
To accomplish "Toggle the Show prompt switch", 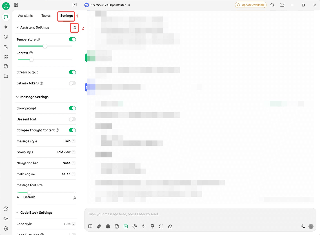I will click(x=72, y=108).
